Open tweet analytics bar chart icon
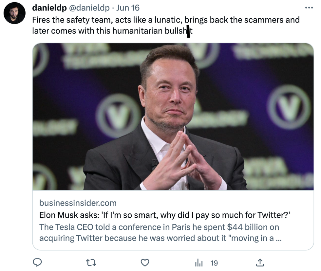This screenshot has height=271, width=321. coord(199,262)
